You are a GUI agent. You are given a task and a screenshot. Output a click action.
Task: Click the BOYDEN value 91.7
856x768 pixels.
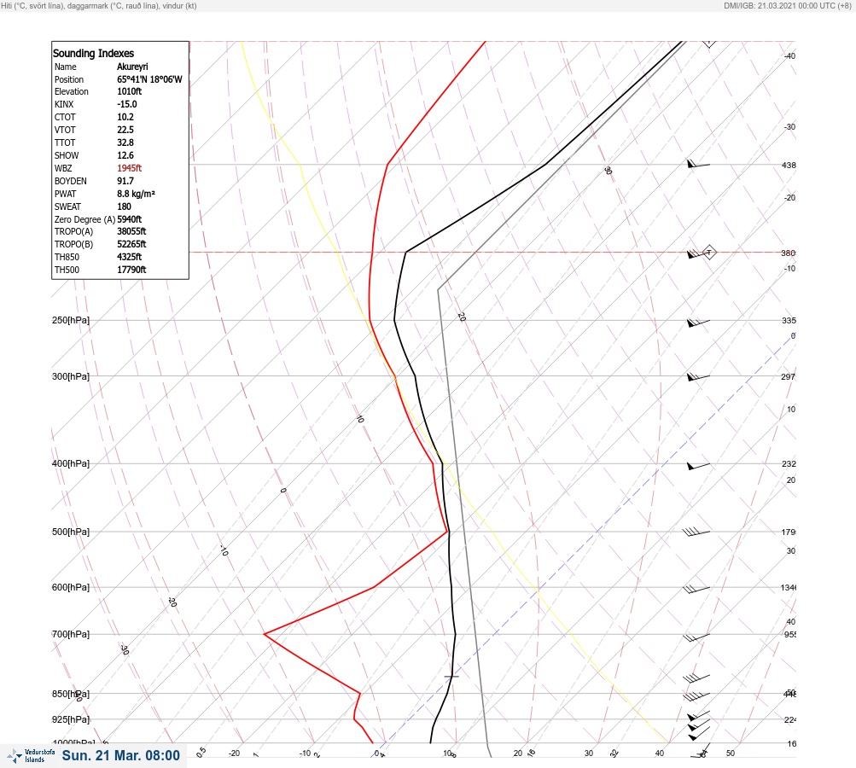125,181
